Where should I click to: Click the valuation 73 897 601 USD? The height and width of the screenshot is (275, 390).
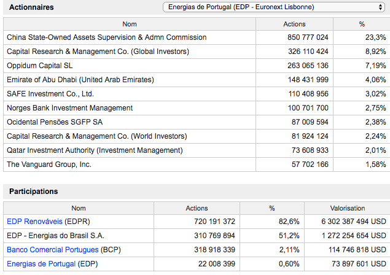[359, 264]
